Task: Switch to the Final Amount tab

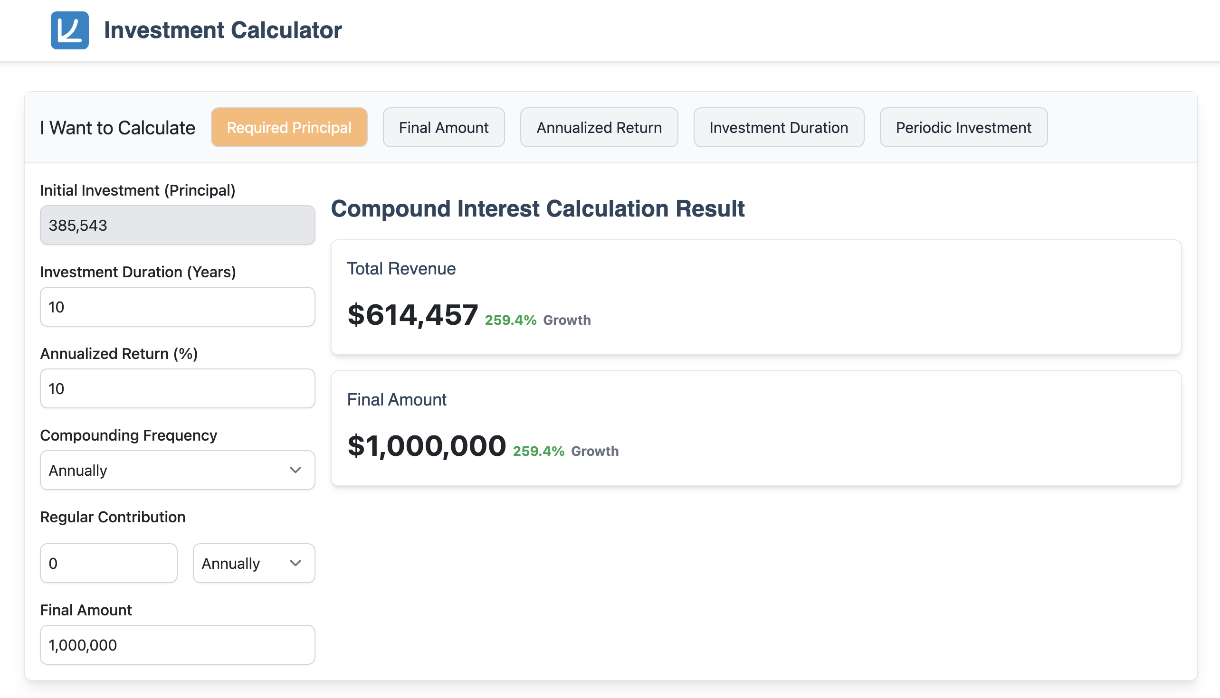Action: click(443, 128)
